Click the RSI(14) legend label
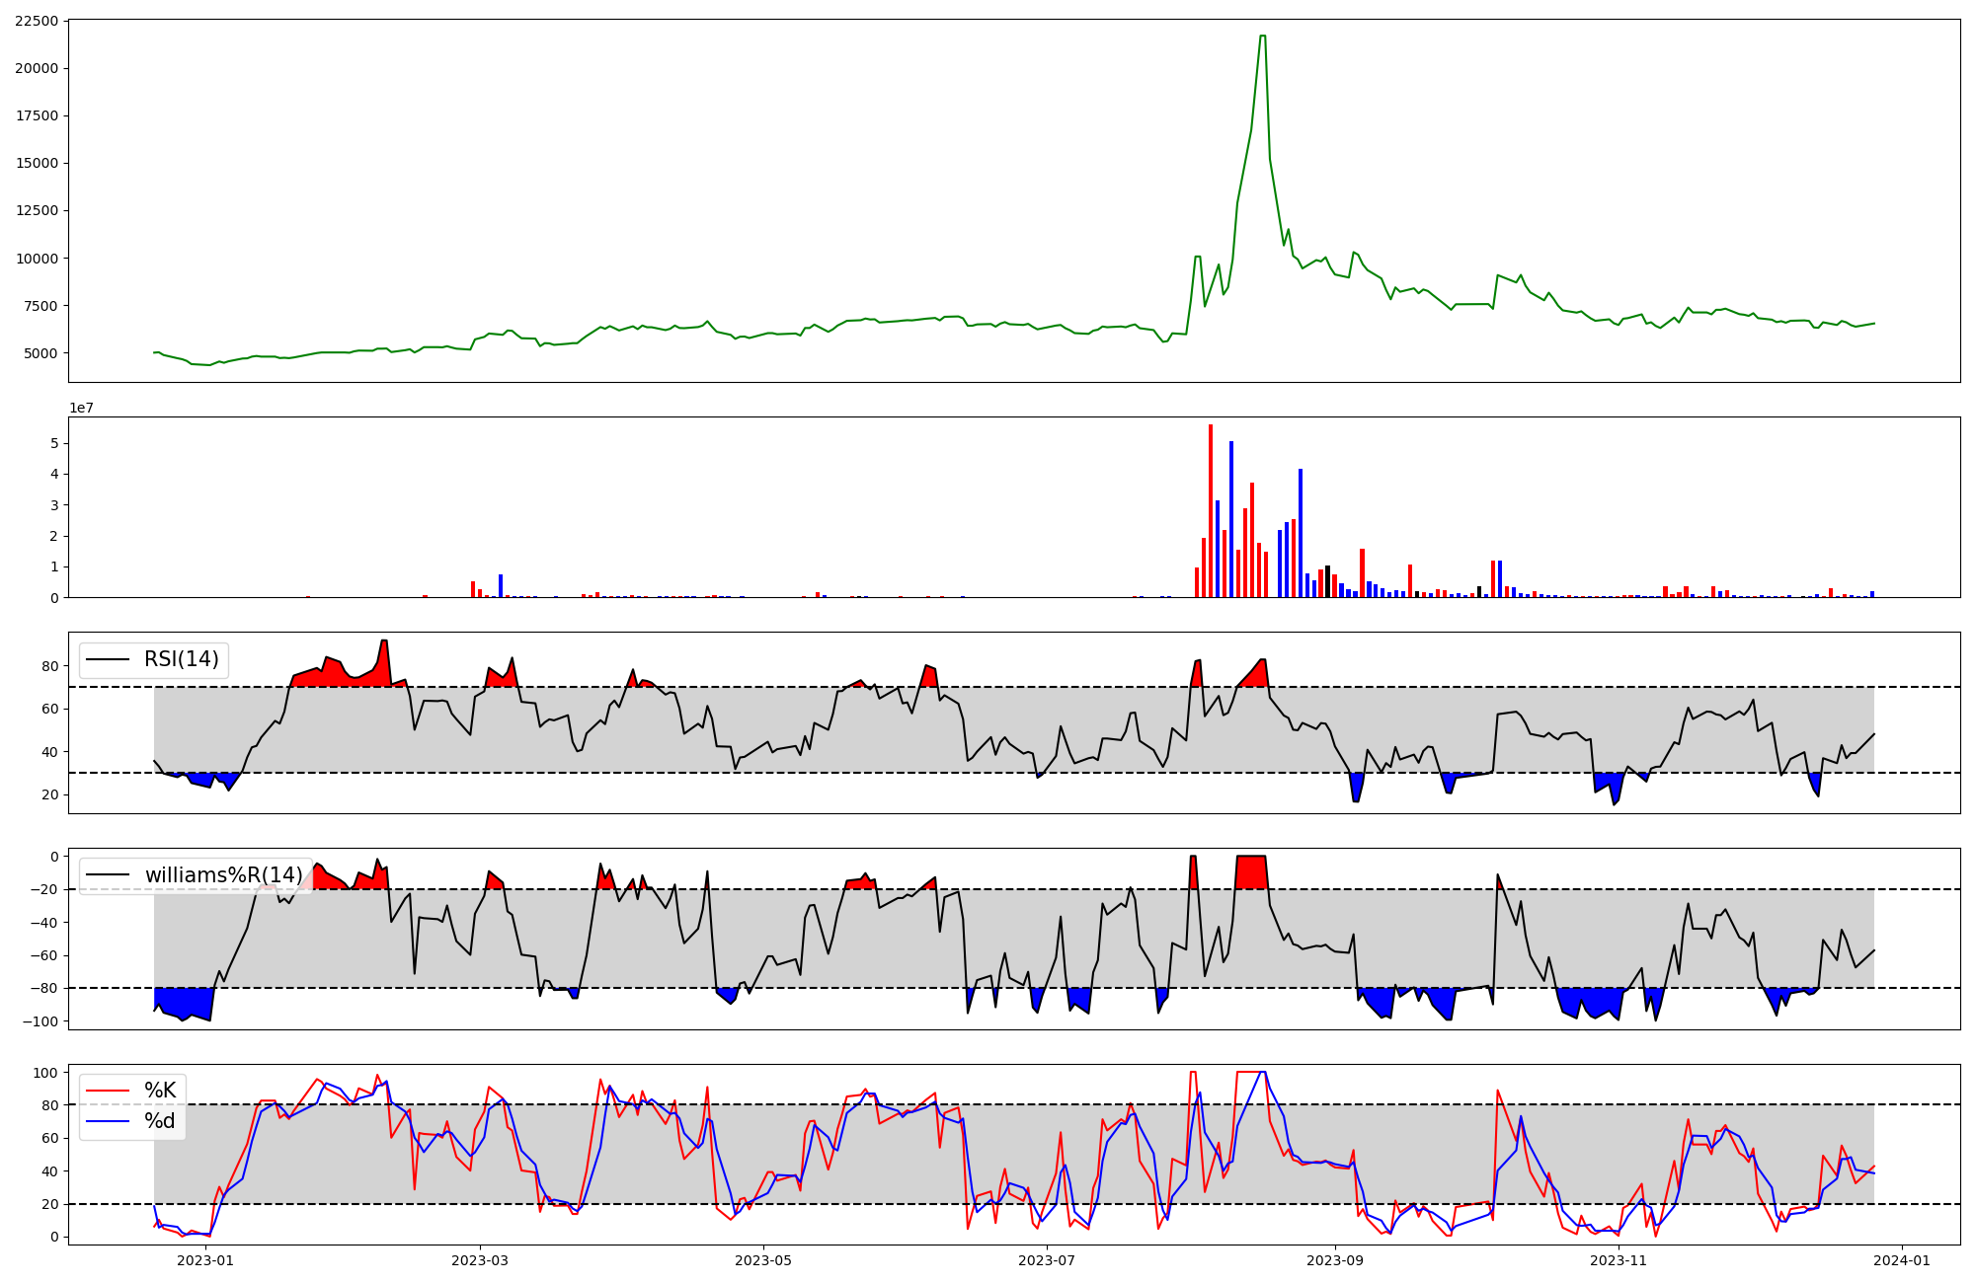The height and width of the screenshot is (1283, 1975). (x=182, y=659)
